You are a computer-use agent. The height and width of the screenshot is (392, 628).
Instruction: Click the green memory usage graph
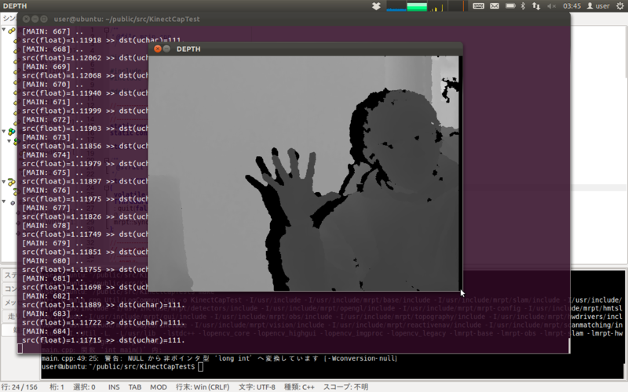click(x=417, y=6)
